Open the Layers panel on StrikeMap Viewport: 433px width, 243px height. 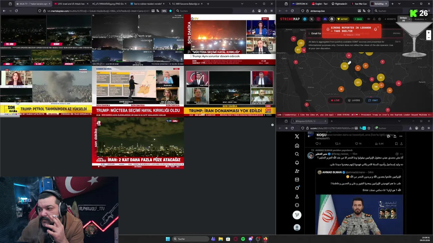click(x=354, y=100)
